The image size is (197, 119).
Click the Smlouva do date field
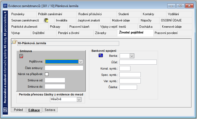pos(55,86)
